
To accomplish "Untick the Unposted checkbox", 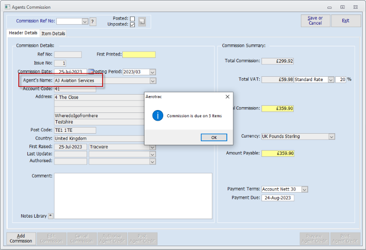I will (x=132, y=24).
